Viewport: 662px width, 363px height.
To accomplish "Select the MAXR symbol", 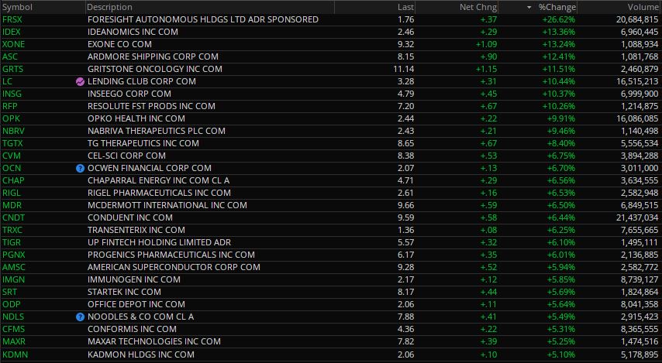I will coord(14,341).
